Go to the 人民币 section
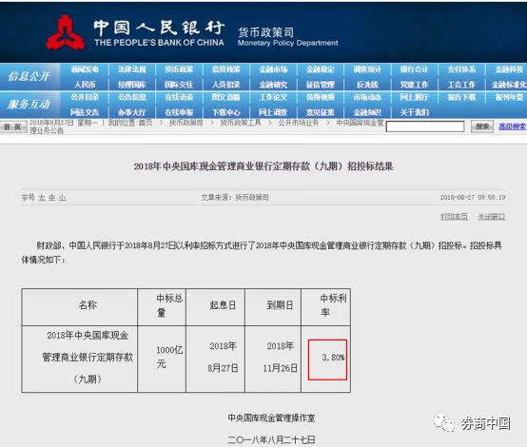The width and height of the screenshot is (527, 447). 85,84
